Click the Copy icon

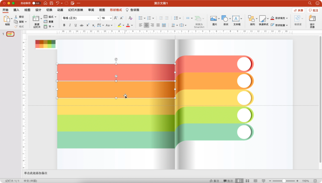pos(16,22)
